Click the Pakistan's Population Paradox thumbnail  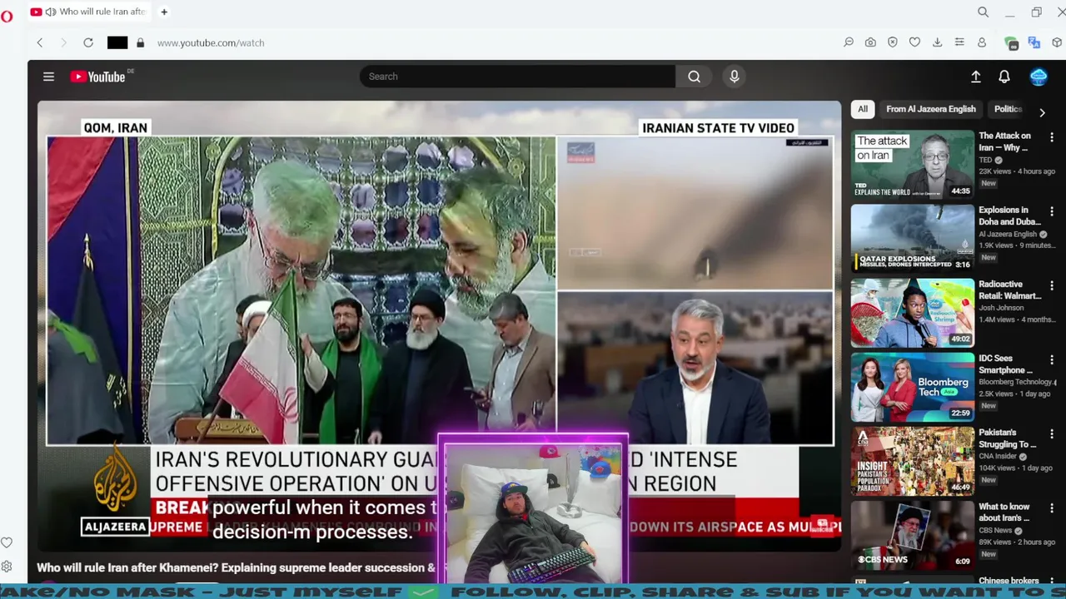tap(912, 461)
